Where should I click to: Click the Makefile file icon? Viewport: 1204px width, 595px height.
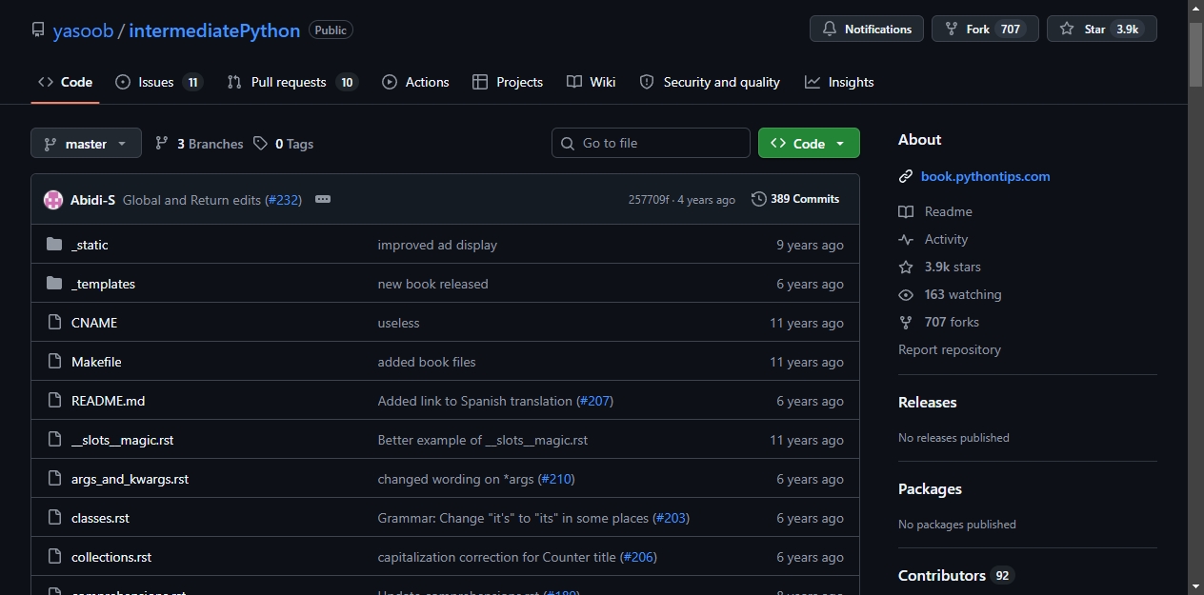(54, 362)
